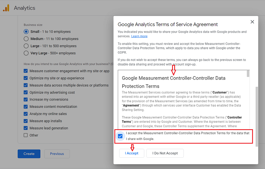The height and width of the screenshot is (169, 265).
Task: Click the terms text box scrollbar thumb
Action: coord(248,74)
